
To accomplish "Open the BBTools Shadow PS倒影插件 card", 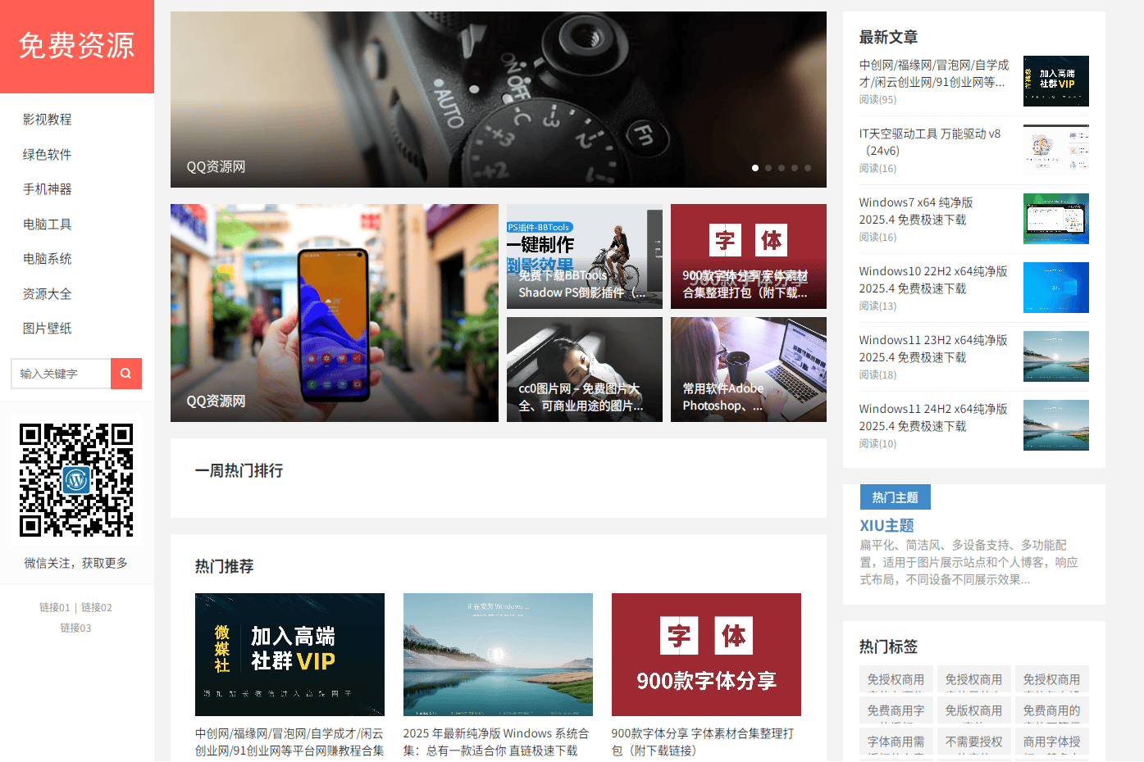I will tap(585, 256).
